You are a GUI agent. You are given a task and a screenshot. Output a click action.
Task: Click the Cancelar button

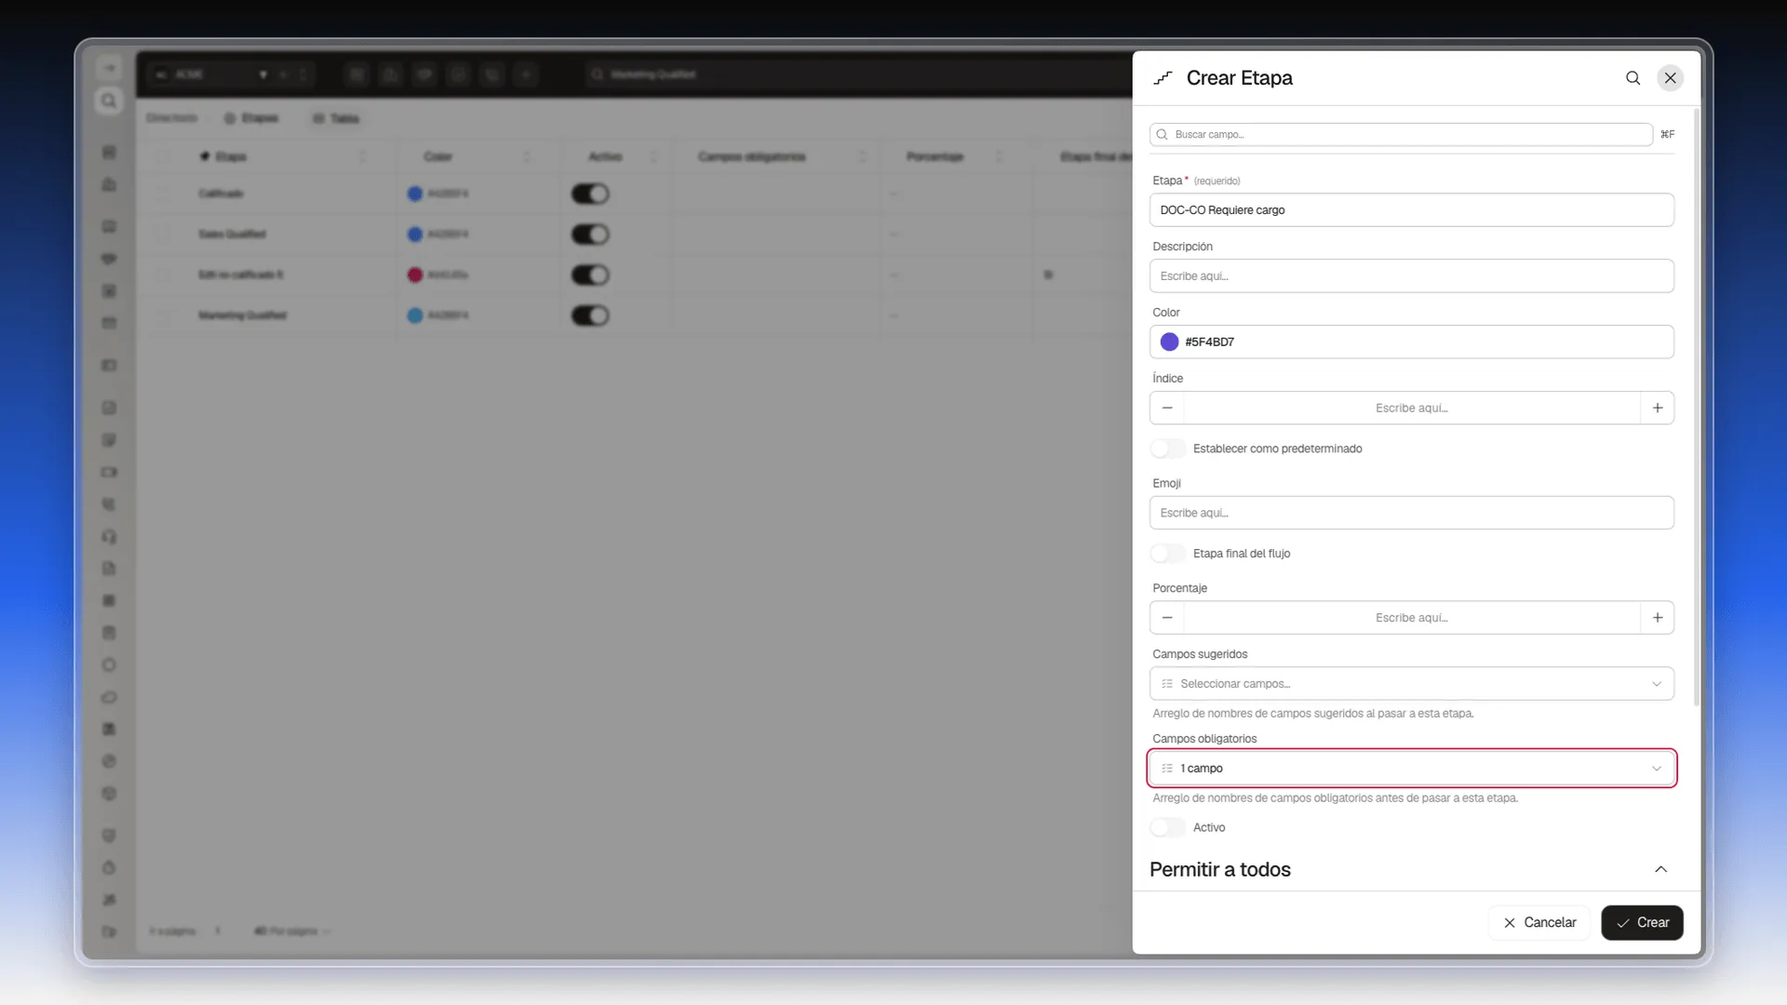[x=1539, y=922]
